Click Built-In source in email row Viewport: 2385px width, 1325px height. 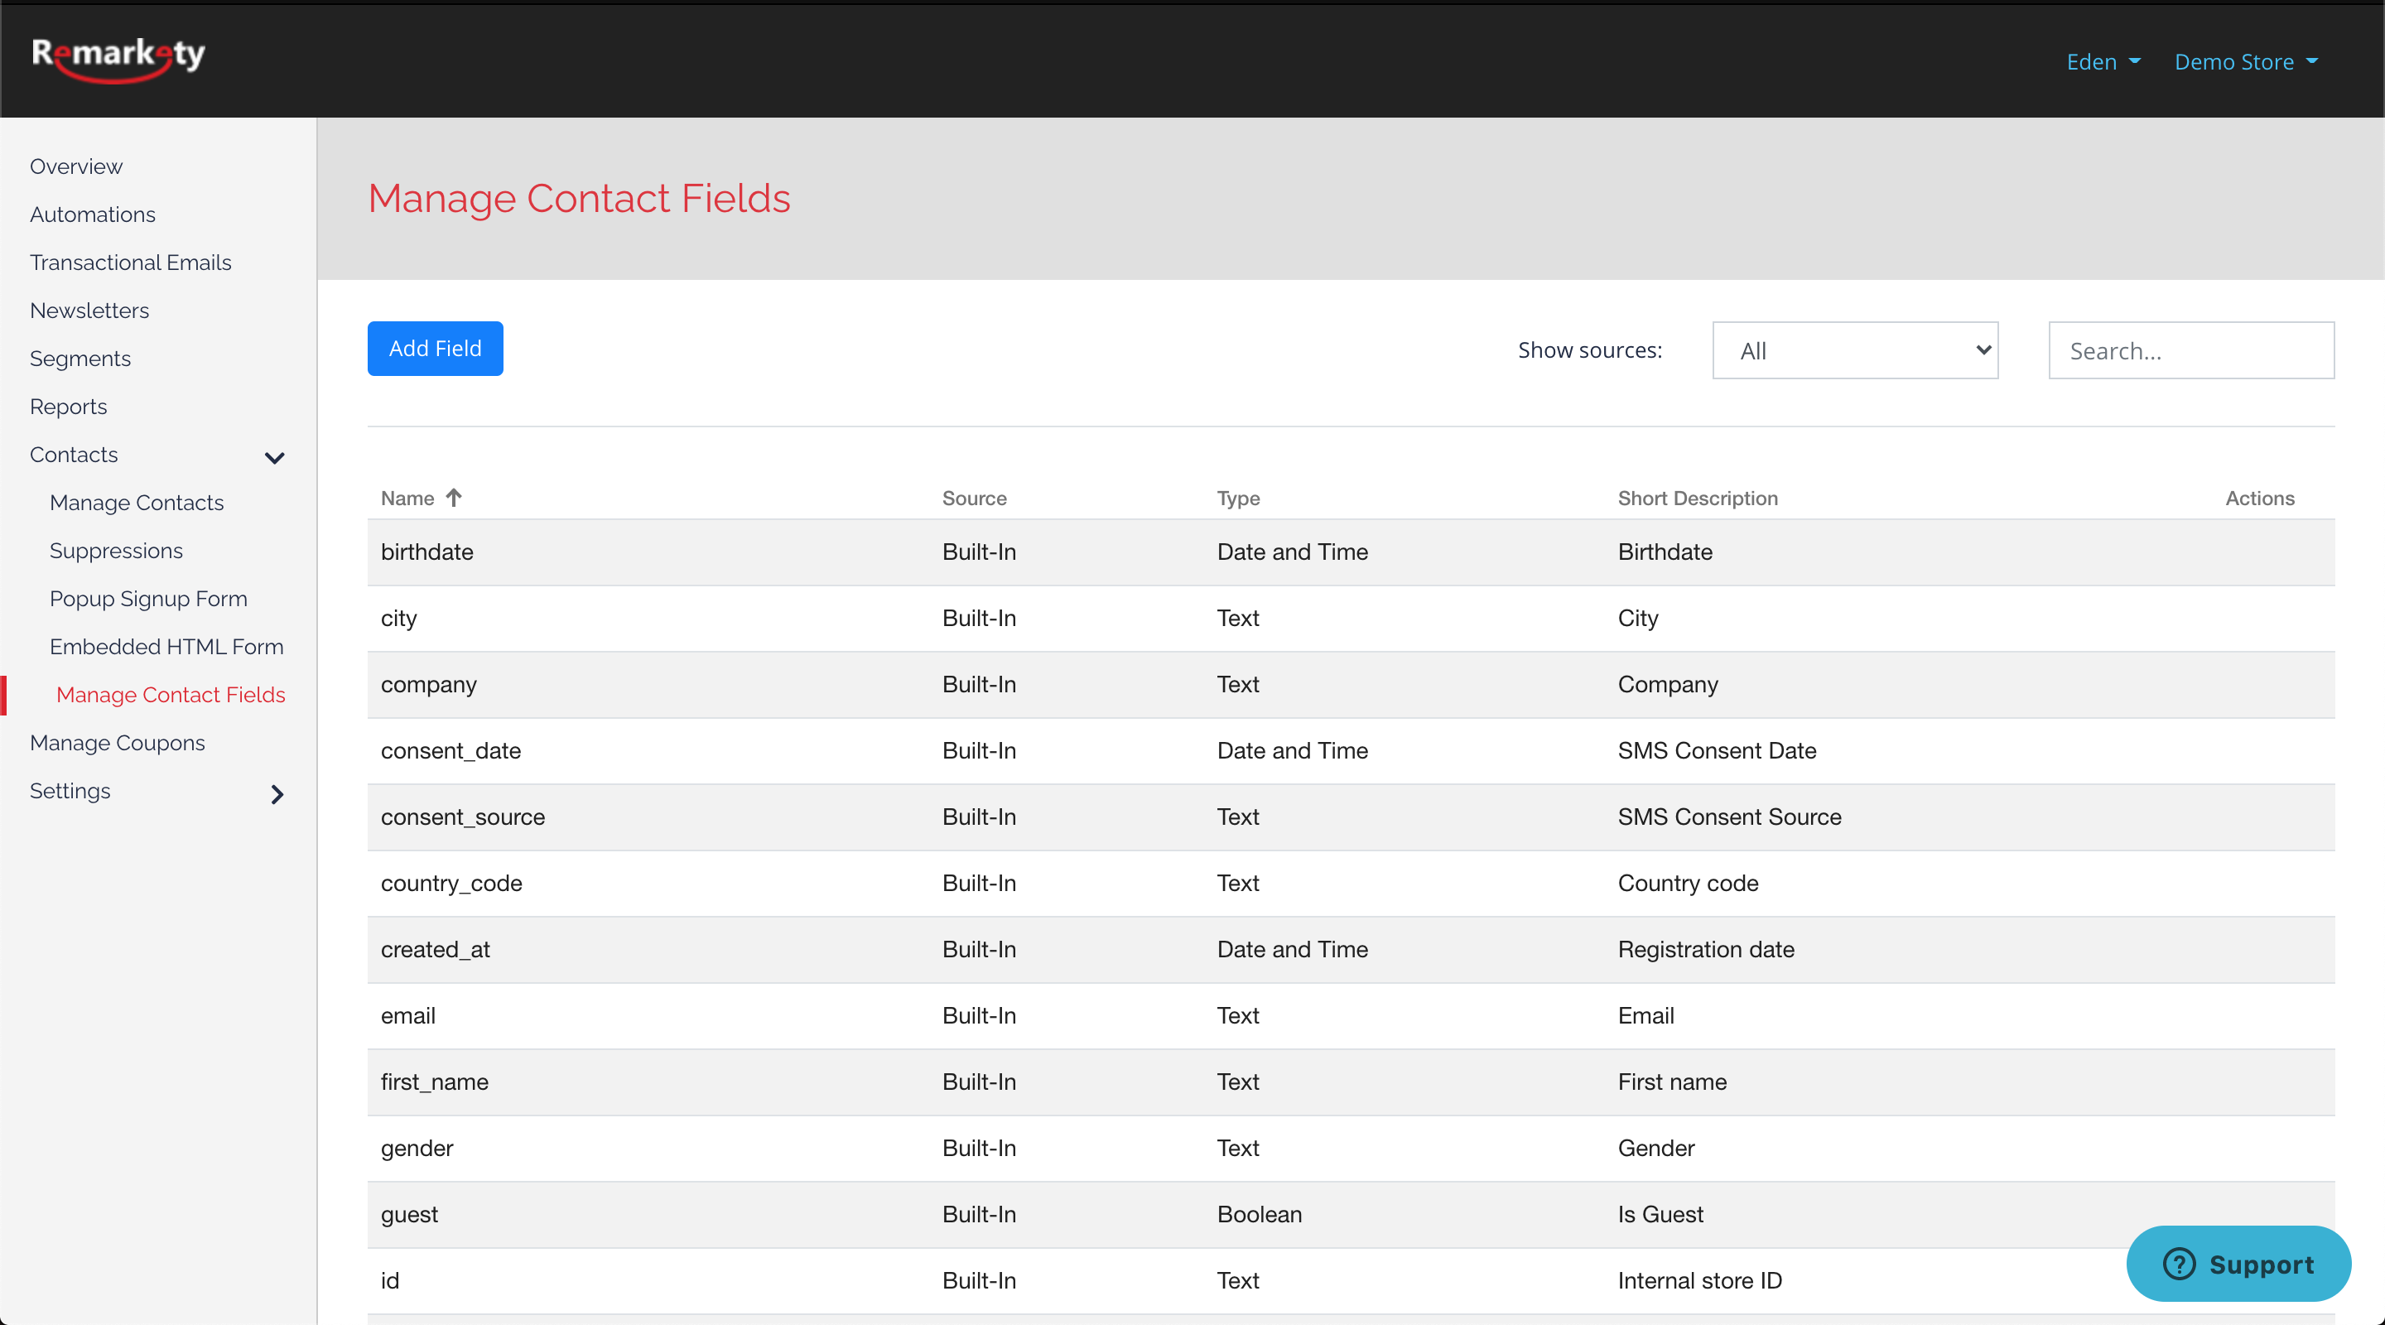pos(979,1016)
